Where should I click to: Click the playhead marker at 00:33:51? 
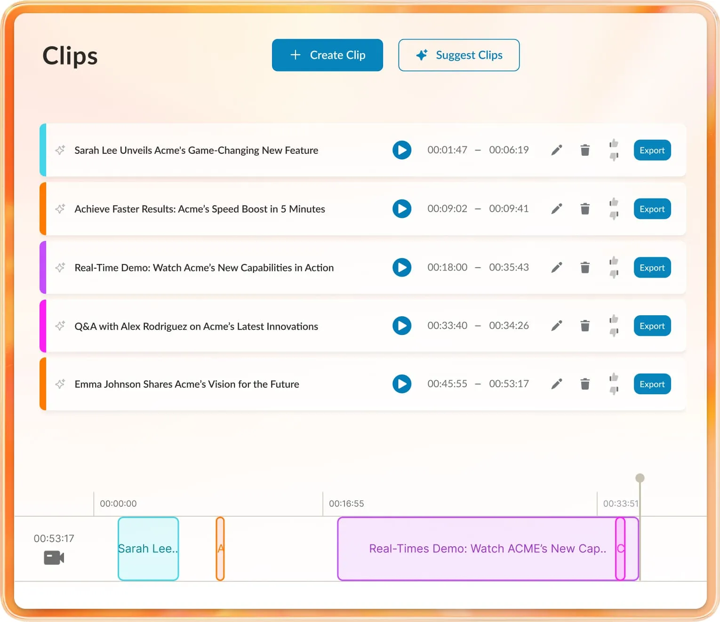640,477
